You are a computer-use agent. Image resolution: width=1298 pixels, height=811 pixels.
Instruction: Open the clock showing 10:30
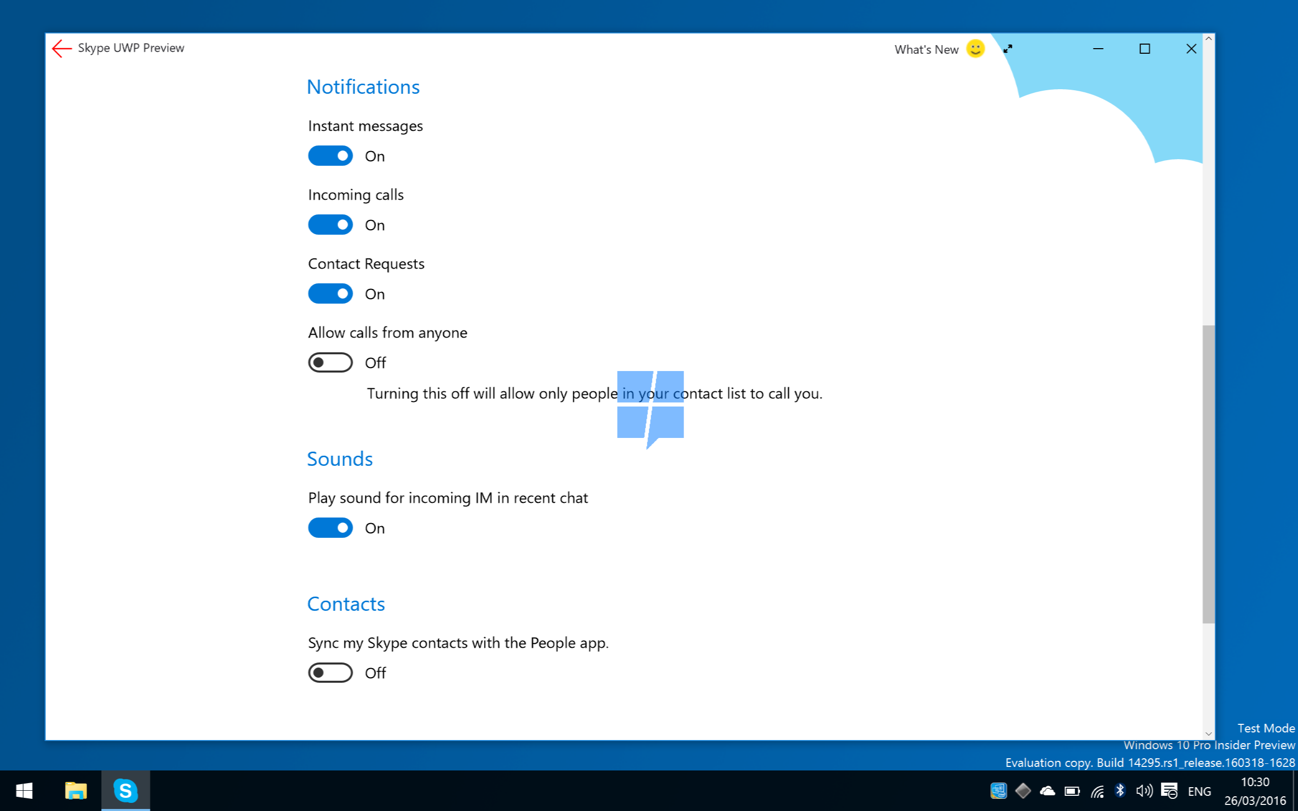point(1255,791)
